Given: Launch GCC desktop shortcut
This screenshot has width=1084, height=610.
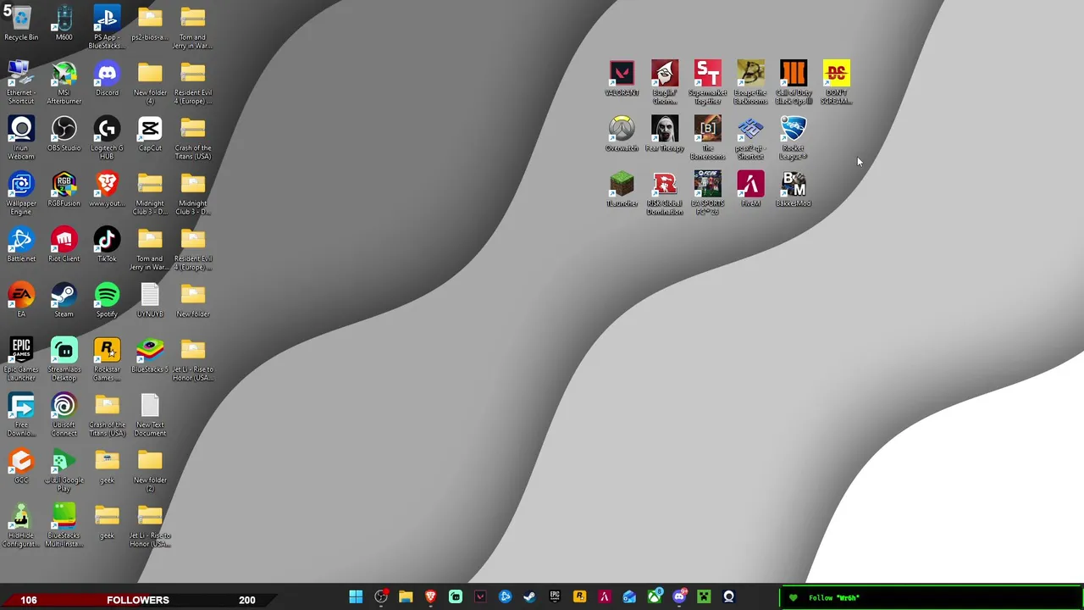Looking at the screenshot, I should coord(21,466).
